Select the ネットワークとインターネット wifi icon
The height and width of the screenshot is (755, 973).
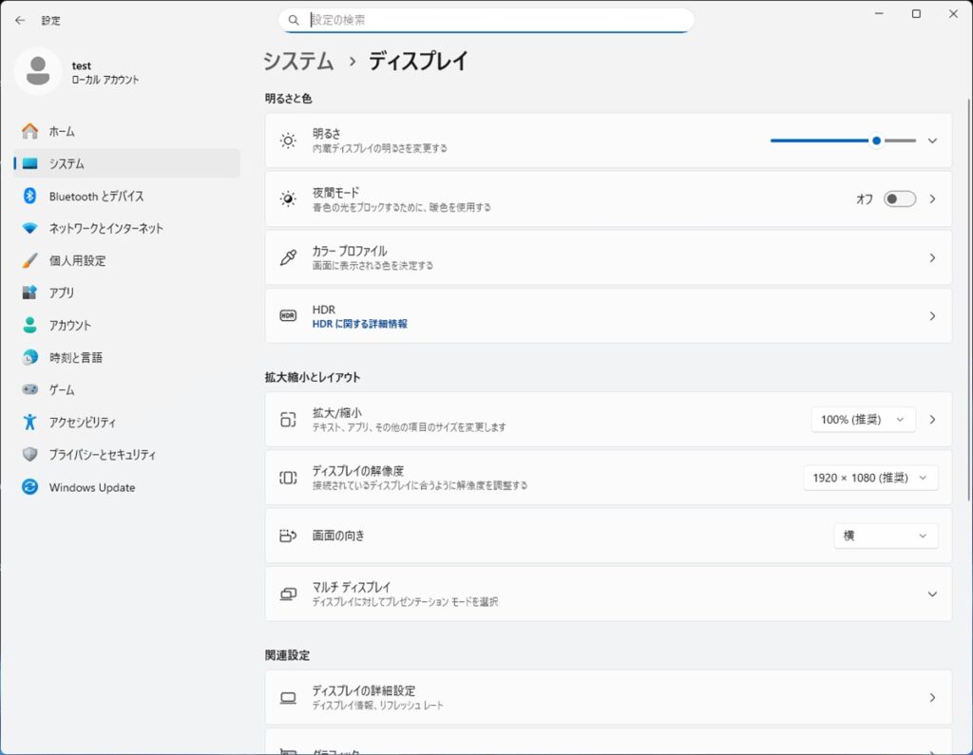29,228
